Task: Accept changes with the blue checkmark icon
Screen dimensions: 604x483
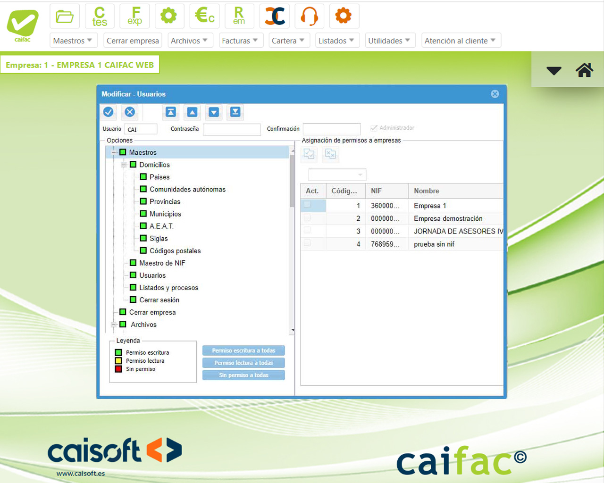Action: (108, 112)
